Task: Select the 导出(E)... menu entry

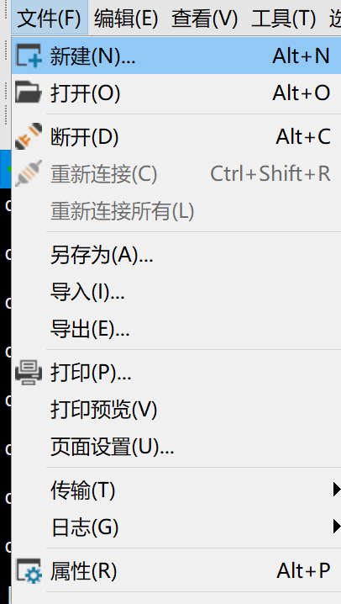Action: coord(176,330)
